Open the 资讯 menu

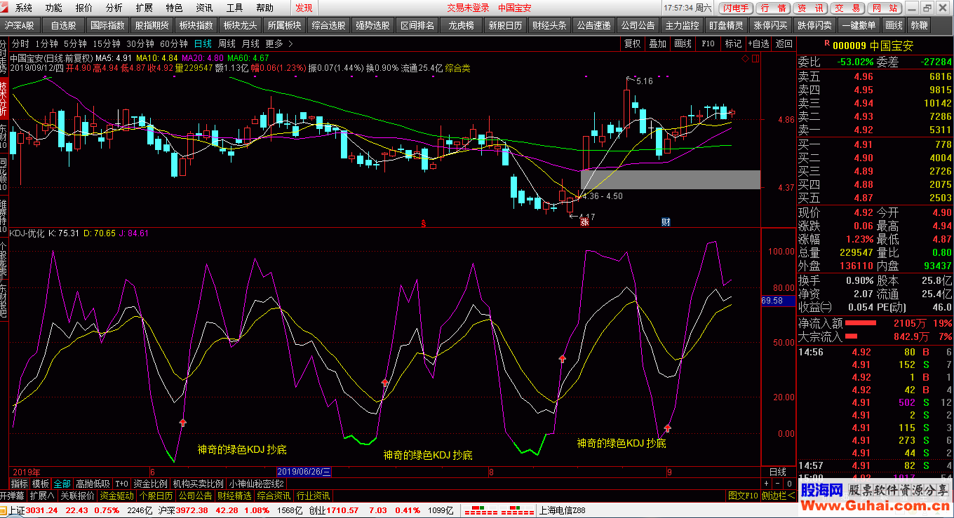(x=205, y=8)
